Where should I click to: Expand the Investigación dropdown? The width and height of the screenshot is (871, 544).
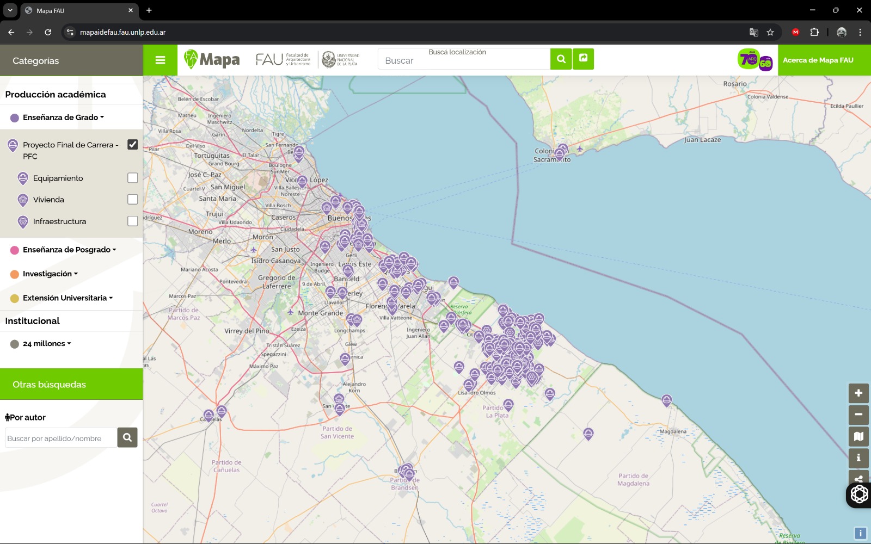50,274
